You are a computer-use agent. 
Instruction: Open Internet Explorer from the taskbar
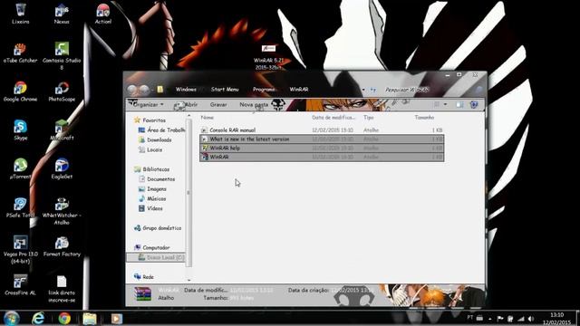(38, 318)
